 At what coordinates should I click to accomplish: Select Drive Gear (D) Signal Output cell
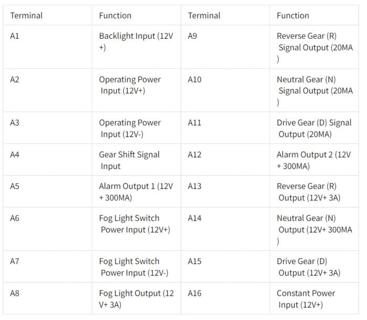point(314,128)
